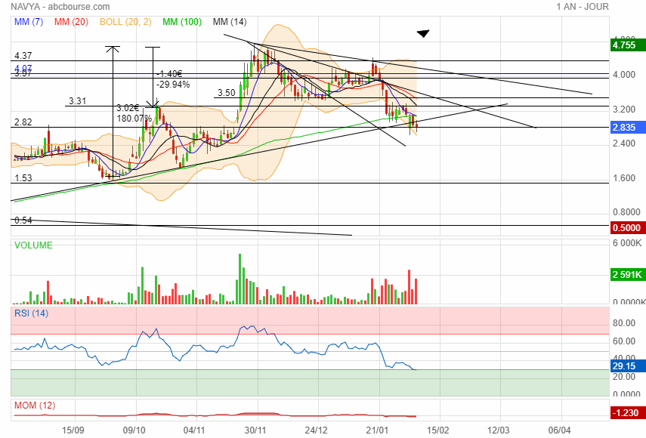Image resolution: width=646 pixels, height=438 pixels.
Task: Click the -29.94% measurement annotation
Action: 173,85
